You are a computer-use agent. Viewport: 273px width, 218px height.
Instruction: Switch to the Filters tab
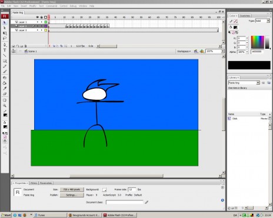[x=34, y=183]
